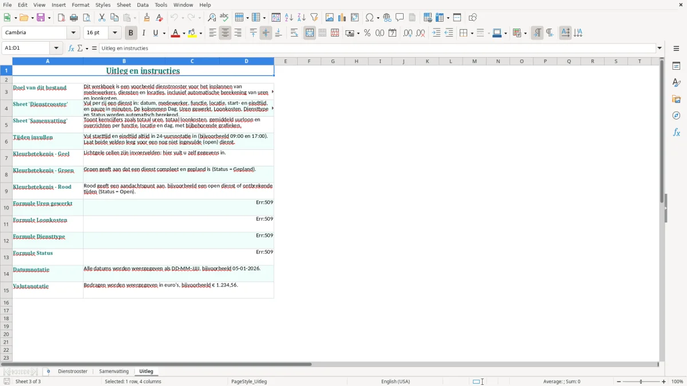Insert Chart from toolbar
This screenshot has height=386, width=687.
(342, 18)
